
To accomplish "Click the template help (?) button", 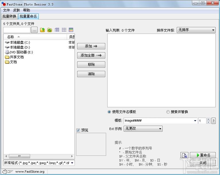I will point(213,121).
